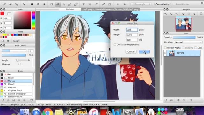This screenshot has height=115, width=204.
Task: Hide Layer1 with visibility toggle
Action: [x=165, y=53]
